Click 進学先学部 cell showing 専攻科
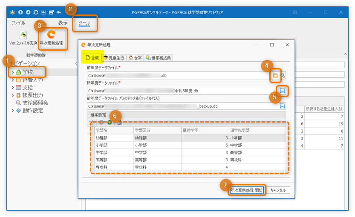355x217 pixels. (257, 160)
